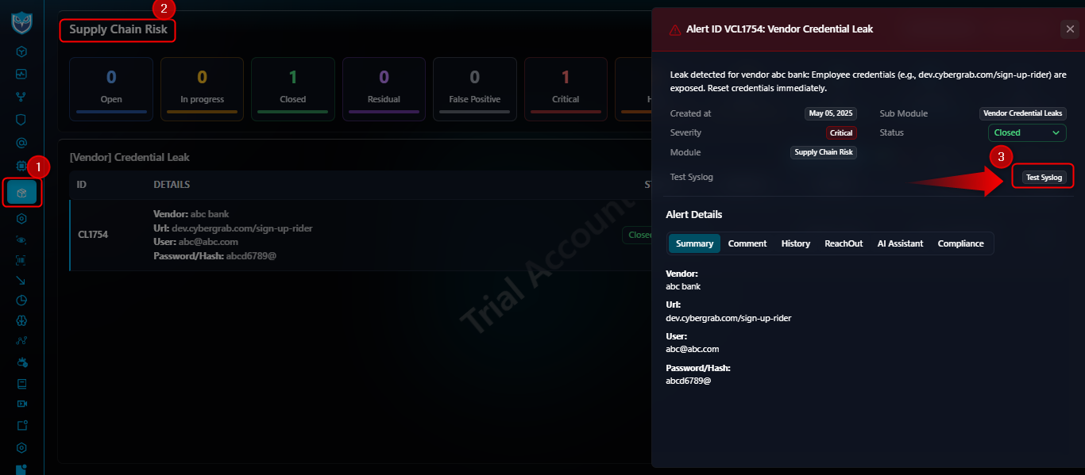Open the video camera icon in the sidebar
This screenshot has width=1085, height=475.
pyautogui.click(x=22, y=404)
